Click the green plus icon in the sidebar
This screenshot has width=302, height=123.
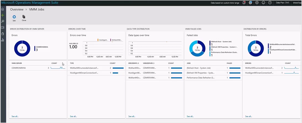point(2,15)
